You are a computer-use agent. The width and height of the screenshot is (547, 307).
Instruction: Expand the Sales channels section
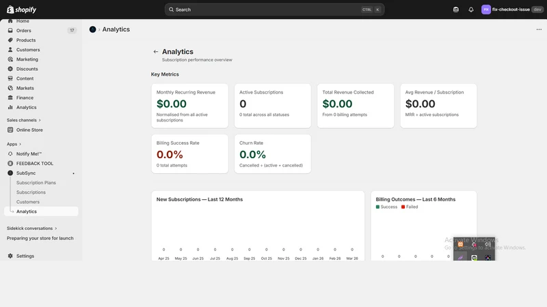point(24,120)
